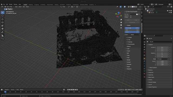Open the Point Cloud Visualizer sidebar tab
The width and height of the screenshot is (173, 97).
[x=142, y=28]
